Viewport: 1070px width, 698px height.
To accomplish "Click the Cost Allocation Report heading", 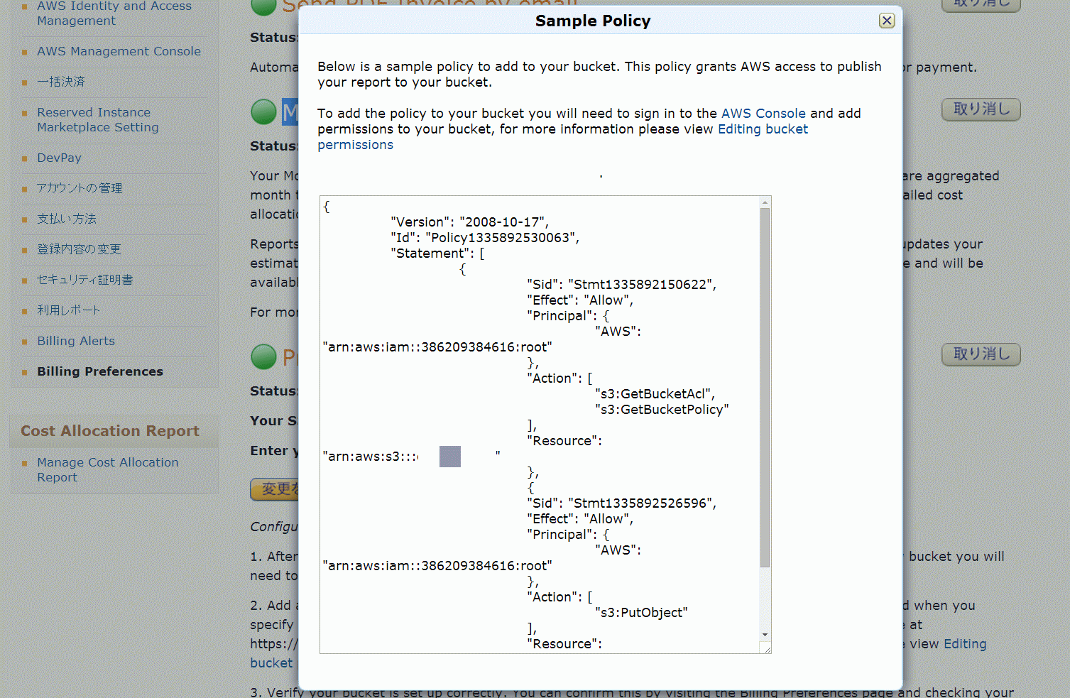I will [110, 431].
